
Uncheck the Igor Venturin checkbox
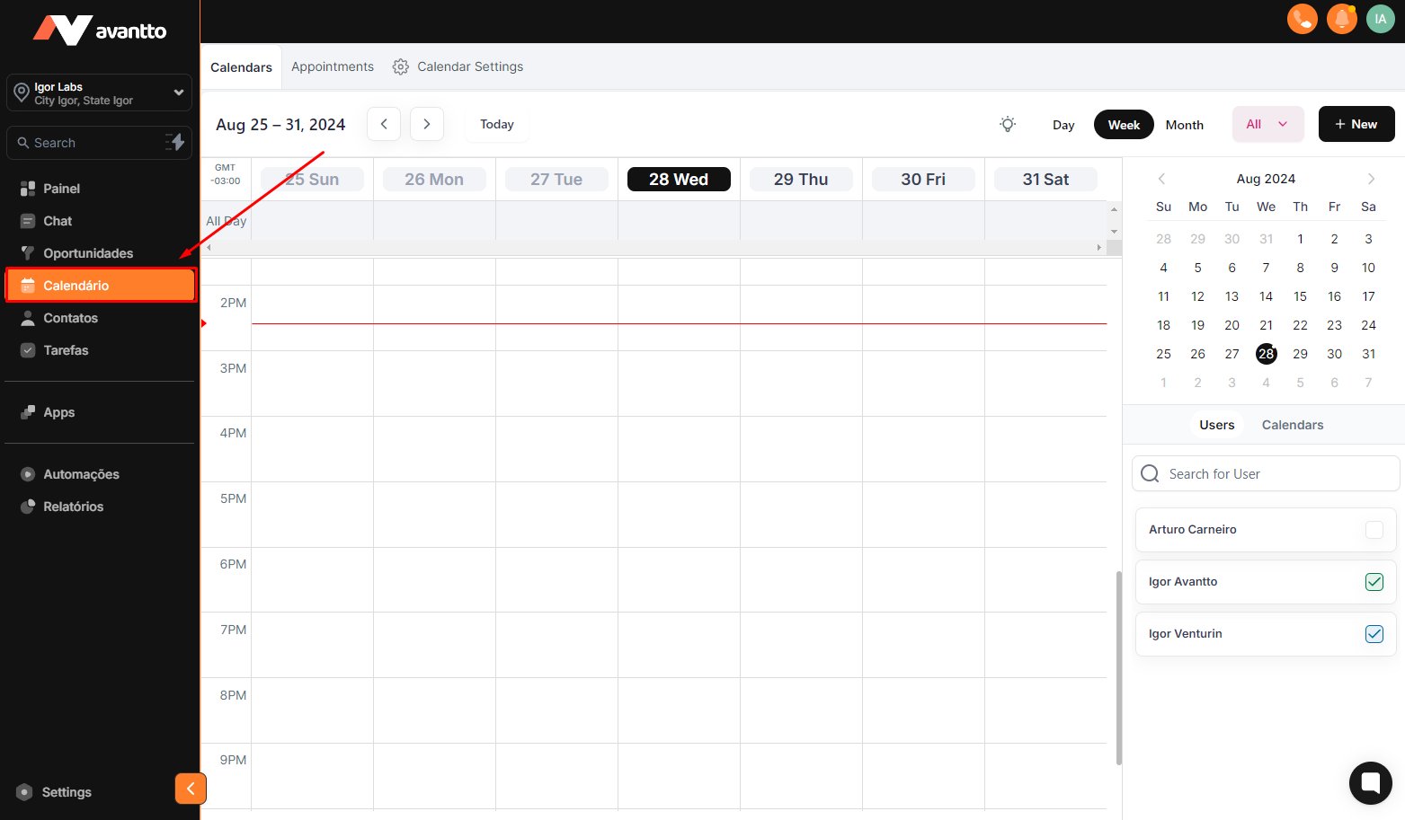coord(1374,634)
